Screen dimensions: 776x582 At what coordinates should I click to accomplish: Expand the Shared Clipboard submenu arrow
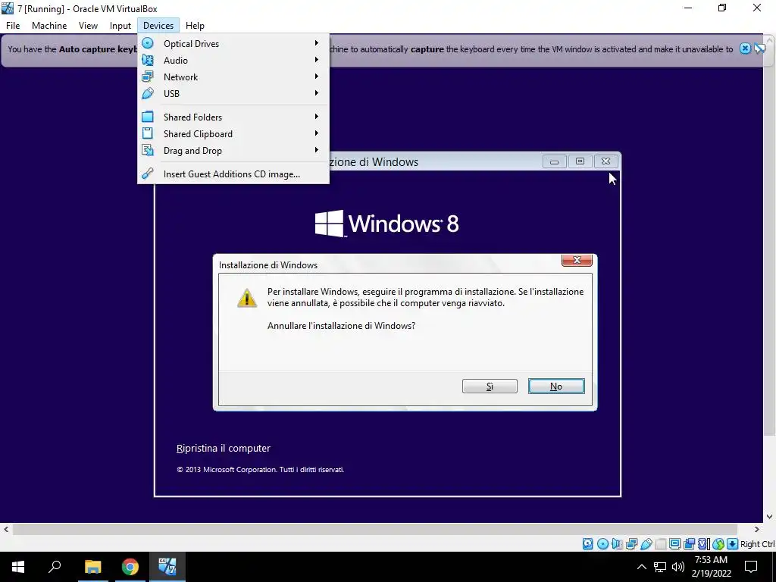[x=317, y=133]
